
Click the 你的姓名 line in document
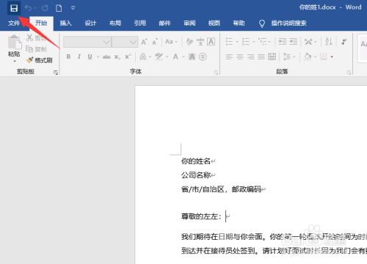(196, 161)
